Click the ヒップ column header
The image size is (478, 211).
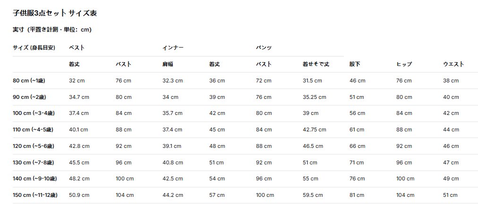pos(404,64)
